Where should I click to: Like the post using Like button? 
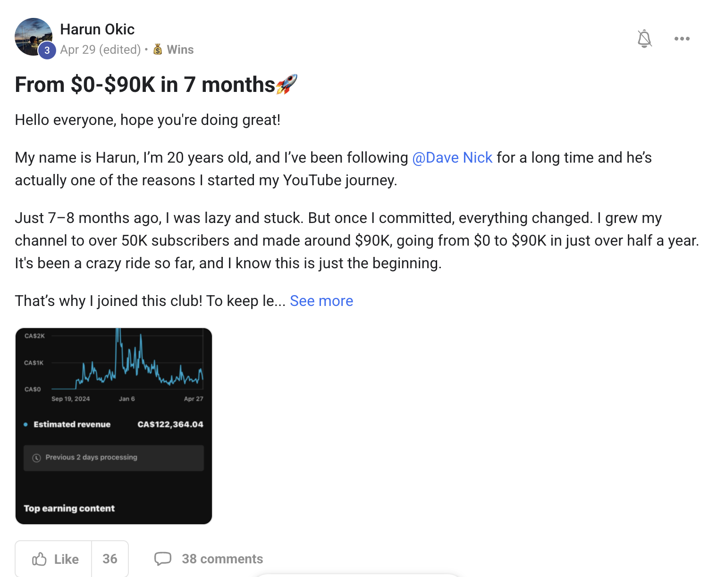53,559
